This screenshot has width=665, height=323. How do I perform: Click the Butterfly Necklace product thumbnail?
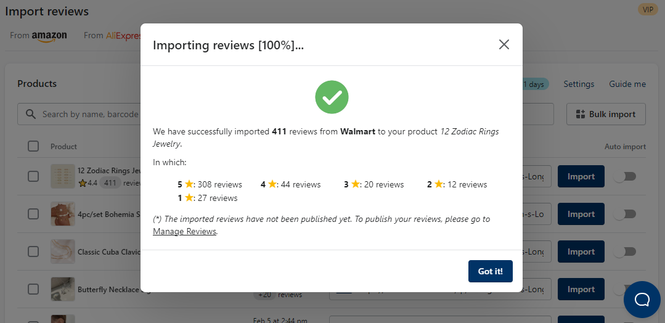(x=63, y=289)
